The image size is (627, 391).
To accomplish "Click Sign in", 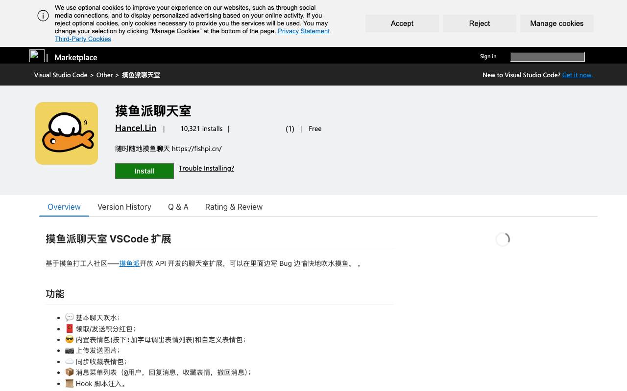I will [x=488, y=56].
